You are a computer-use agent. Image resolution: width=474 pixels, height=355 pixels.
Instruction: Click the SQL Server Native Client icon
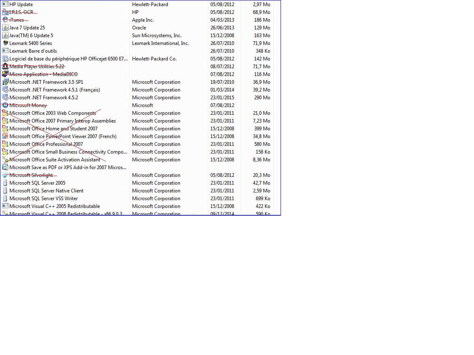point(5,190)
